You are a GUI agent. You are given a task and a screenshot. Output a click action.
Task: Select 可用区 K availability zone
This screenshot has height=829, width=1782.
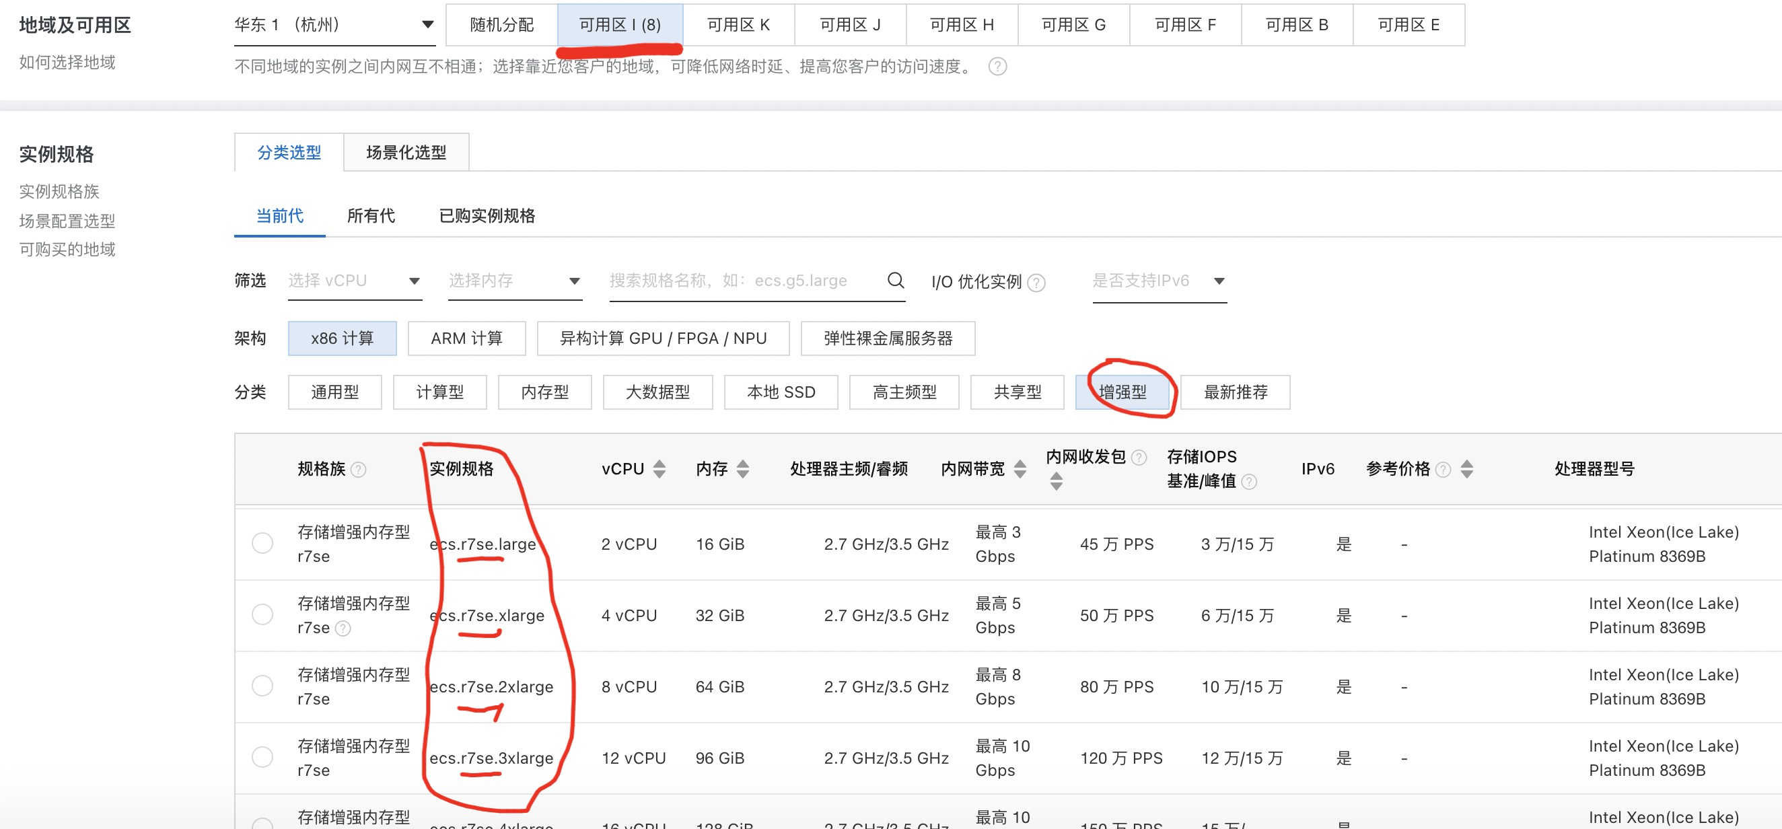click(x=738, y=25)
